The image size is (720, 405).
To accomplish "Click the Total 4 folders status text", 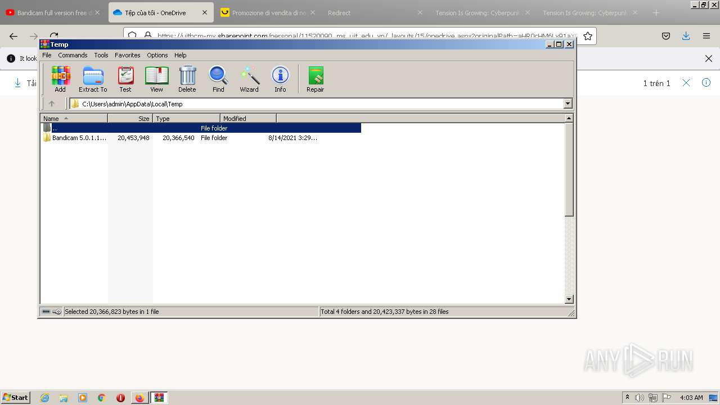I will pyautogui.click(x=385, y=312).
